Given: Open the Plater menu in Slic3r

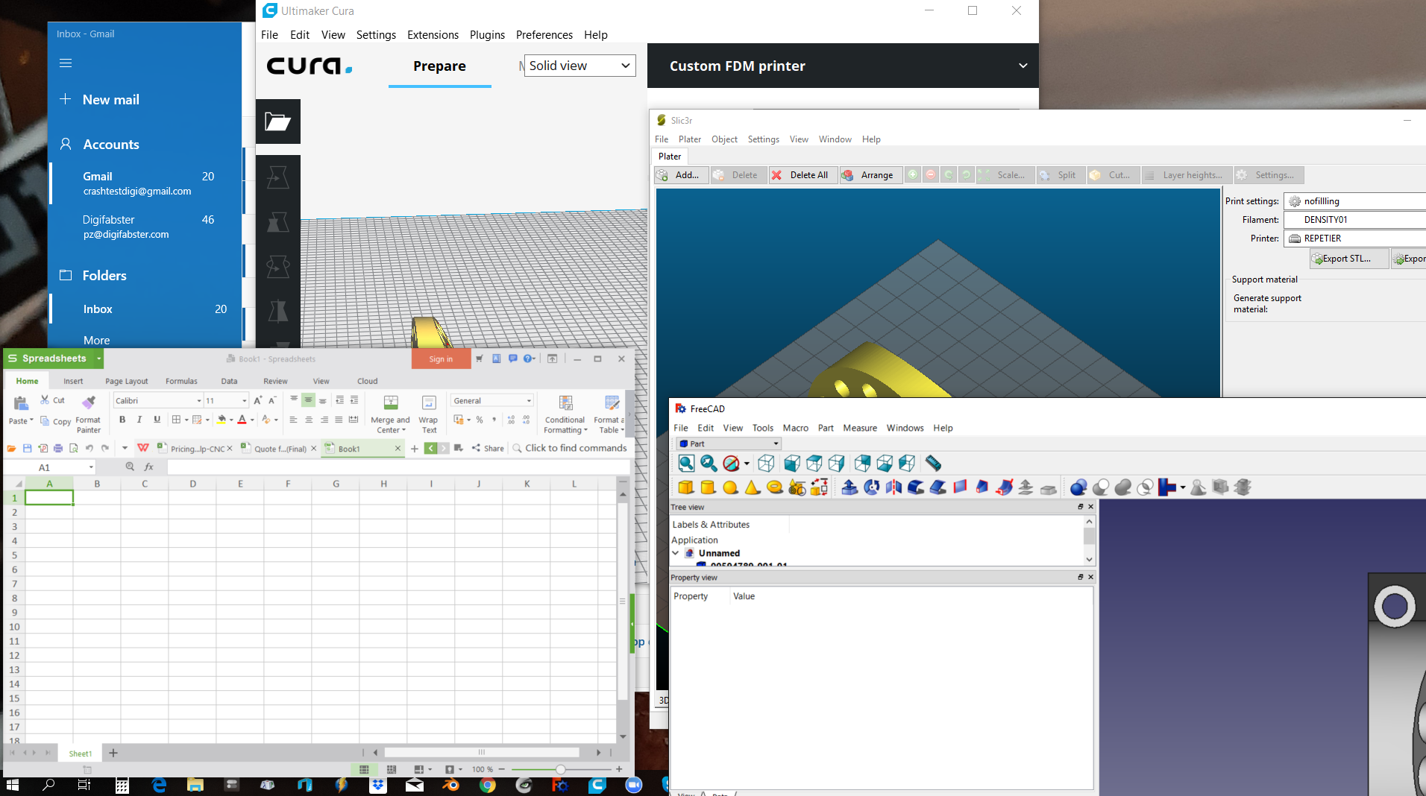Looking at the screenshot, I should (689, 139).
